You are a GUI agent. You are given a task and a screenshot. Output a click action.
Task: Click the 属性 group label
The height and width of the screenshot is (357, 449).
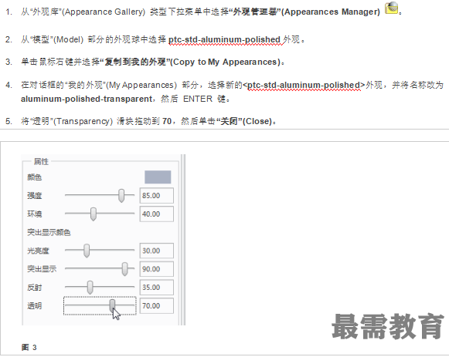pyautogui.click(x=41, y=162)
